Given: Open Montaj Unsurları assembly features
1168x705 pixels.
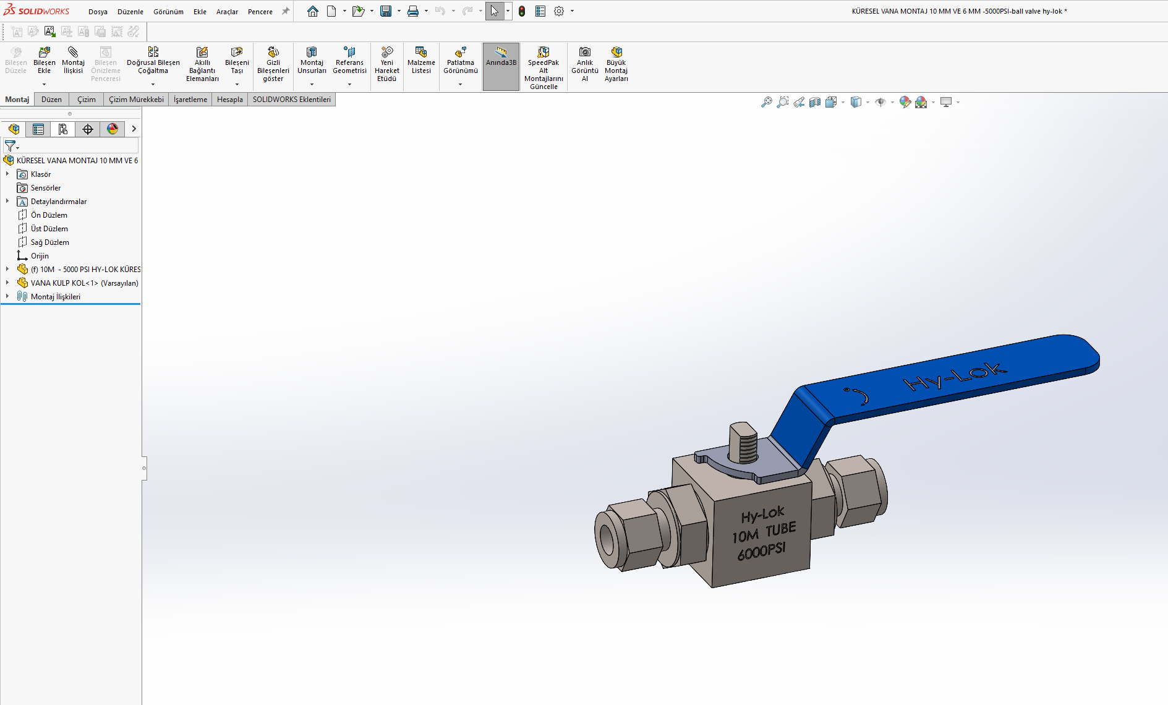Looking at the screenshot, I should point(312,61).
